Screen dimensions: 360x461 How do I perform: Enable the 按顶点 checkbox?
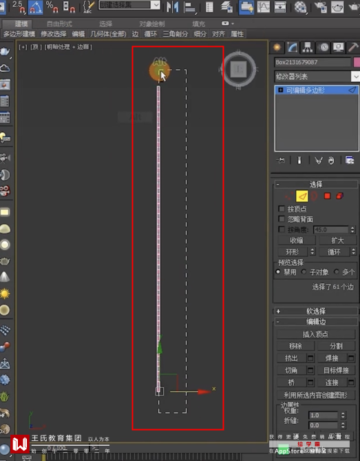[282, 209]
